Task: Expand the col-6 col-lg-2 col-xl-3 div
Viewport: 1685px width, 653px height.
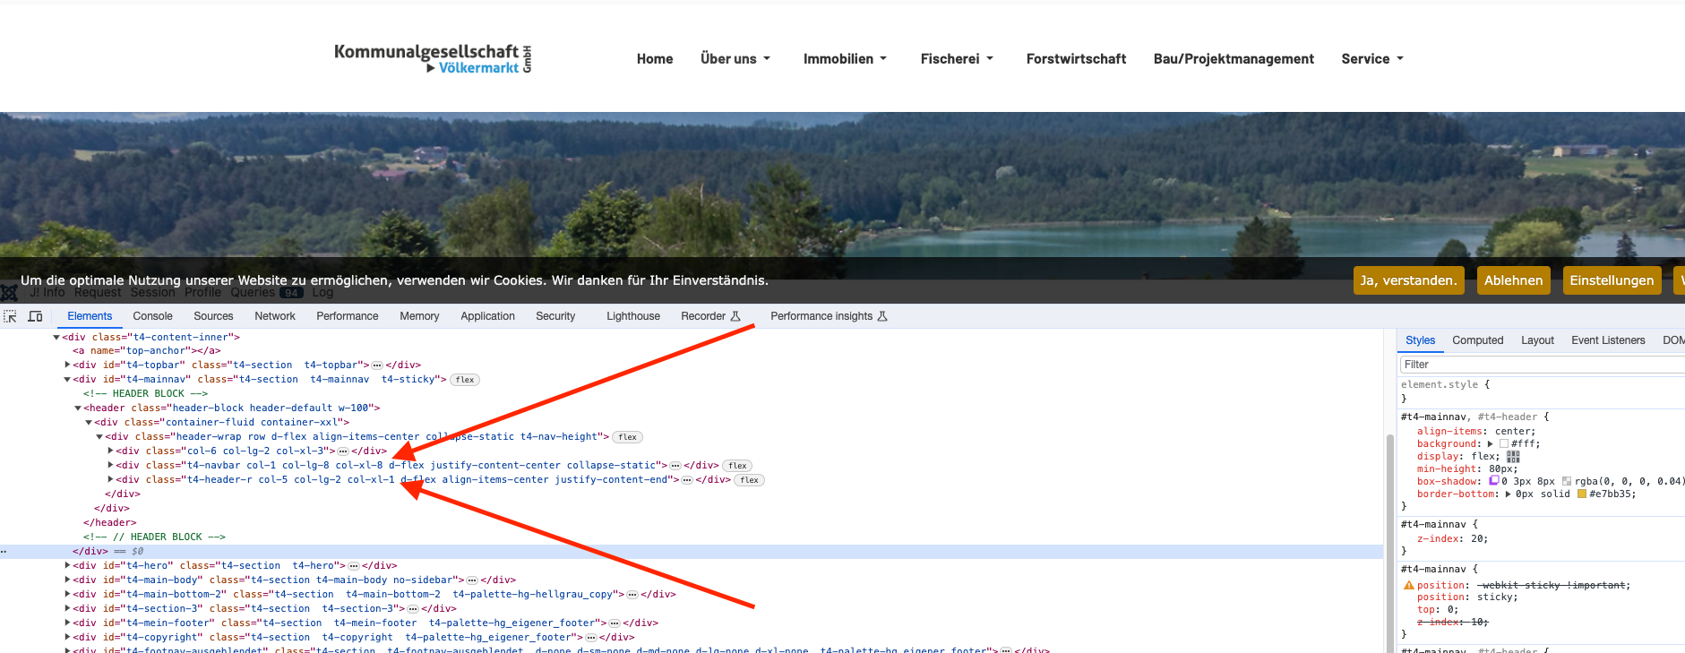Action: tap(110, 451)
